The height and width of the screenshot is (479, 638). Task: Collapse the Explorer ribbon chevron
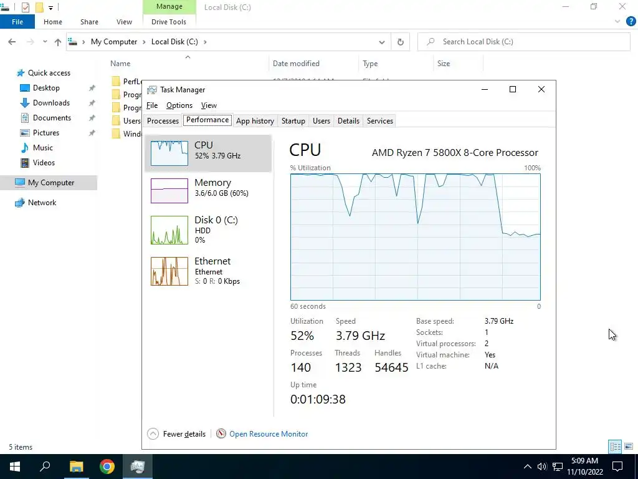click(x=617, y=22)
